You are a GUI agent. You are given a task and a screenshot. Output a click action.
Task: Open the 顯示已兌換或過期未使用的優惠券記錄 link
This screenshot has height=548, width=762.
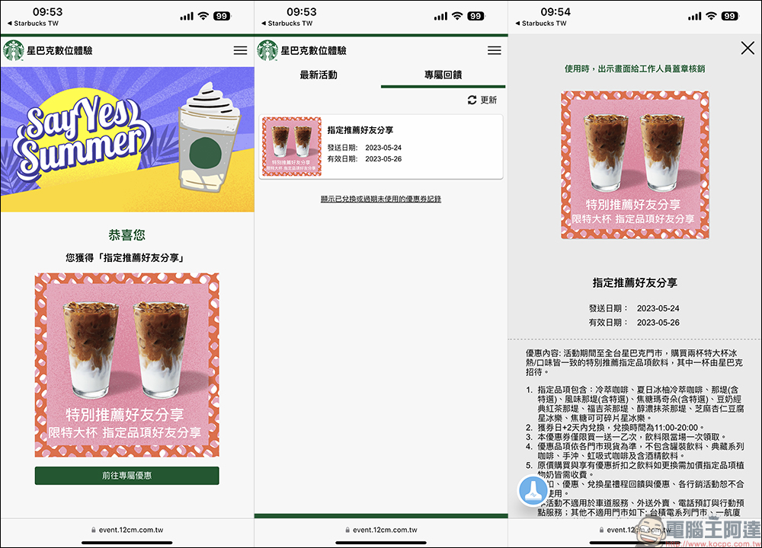pos(381,199)
